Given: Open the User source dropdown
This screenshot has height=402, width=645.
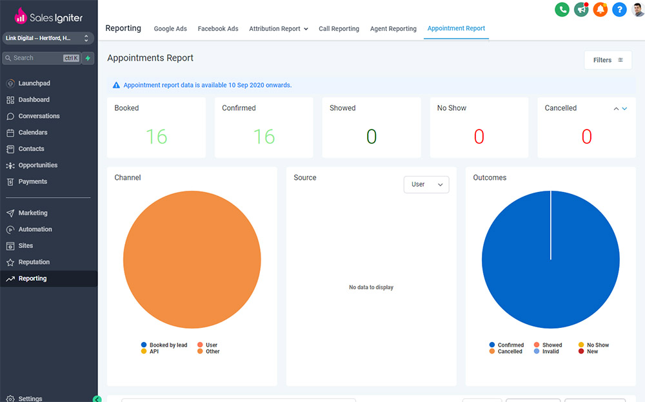Looking at the screenshot, I should point(426,184).
